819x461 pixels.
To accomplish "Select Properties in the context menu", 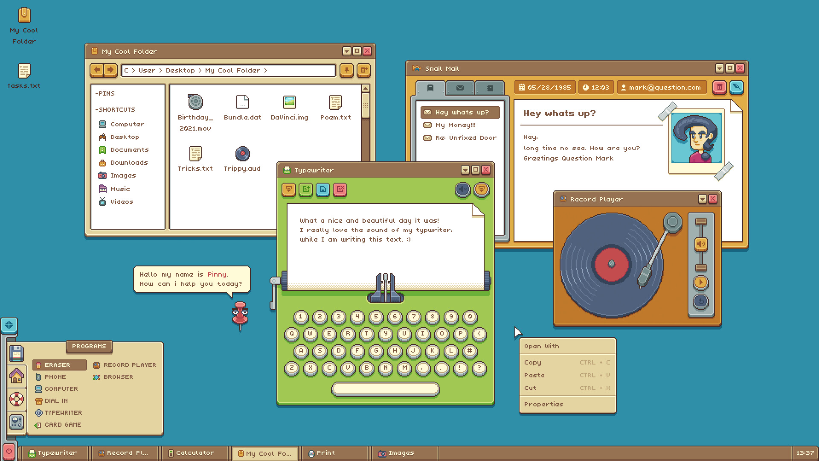I will coord(543,404).
